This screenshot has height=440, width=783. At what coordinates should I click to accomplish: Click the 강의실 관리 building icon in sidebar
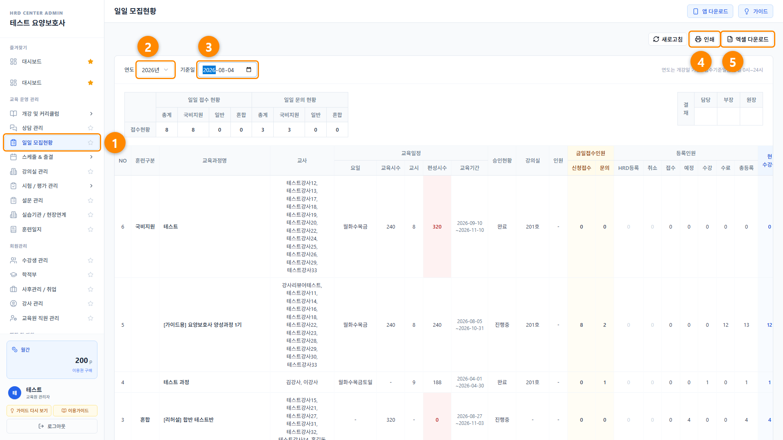click(x=13, y=172)
